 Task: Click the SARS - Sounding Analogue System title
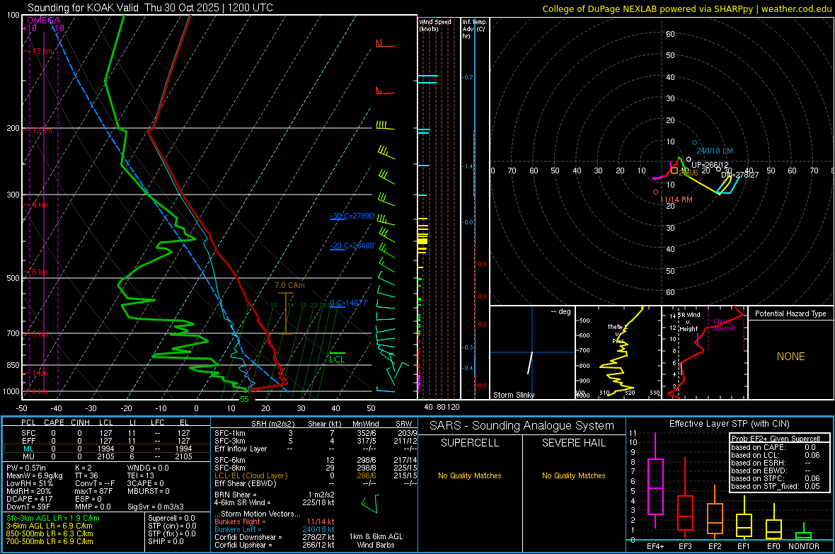coord(522,425)
